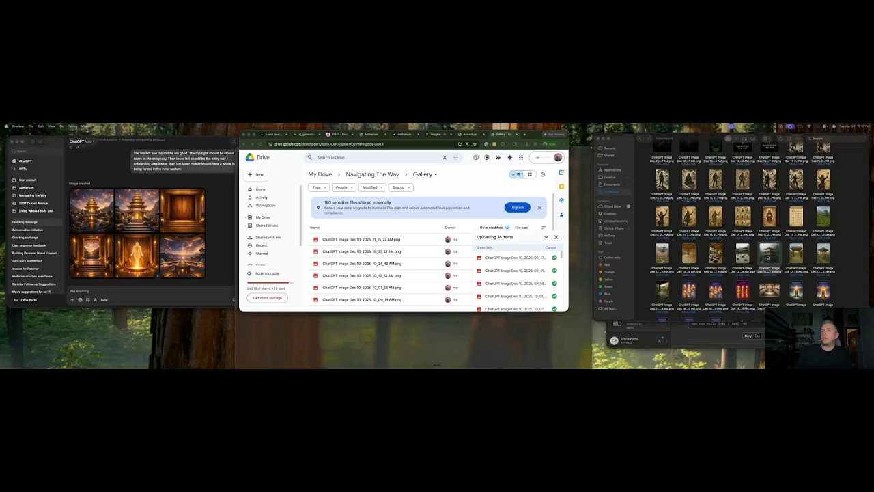The width and height of the screenshot is (874, 492).
Task: Open Google account avatar in Drive
Action: click(558, 157)
